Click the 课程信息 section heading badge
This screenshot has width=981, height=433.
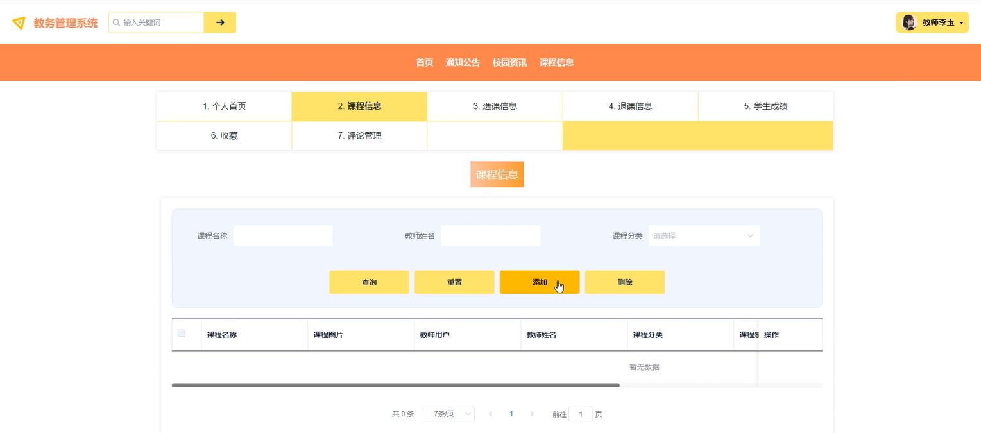(497, 174)
